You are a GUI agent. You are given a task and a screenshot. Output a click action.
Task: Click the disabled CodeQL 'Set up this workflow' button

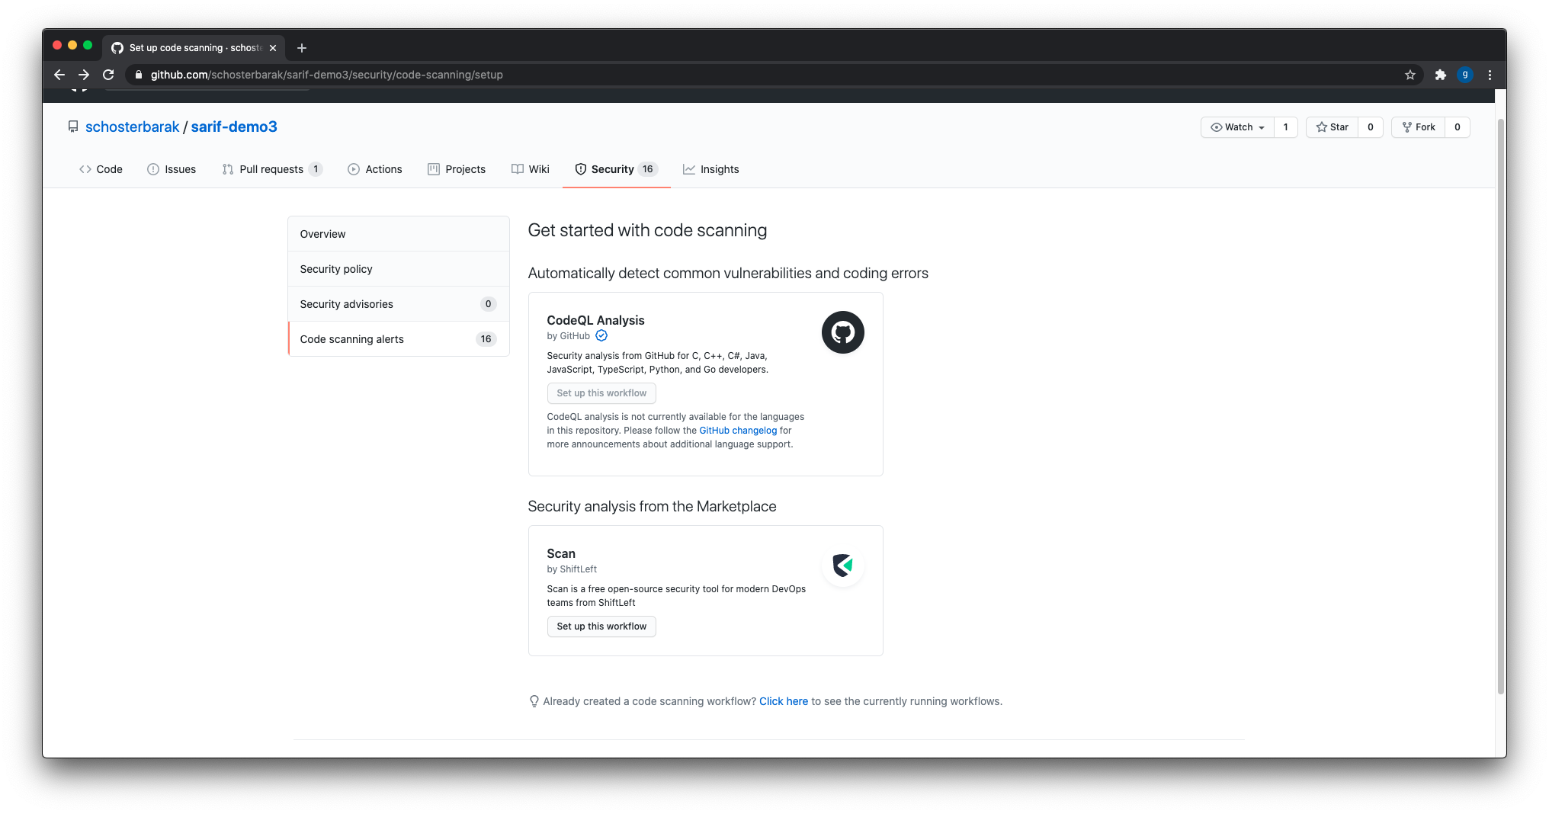[601, 393]
